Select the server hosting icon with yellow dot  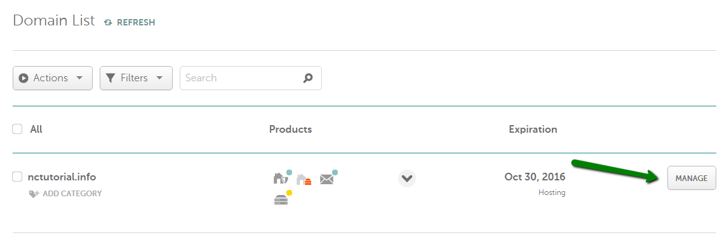tap(282, 198)
